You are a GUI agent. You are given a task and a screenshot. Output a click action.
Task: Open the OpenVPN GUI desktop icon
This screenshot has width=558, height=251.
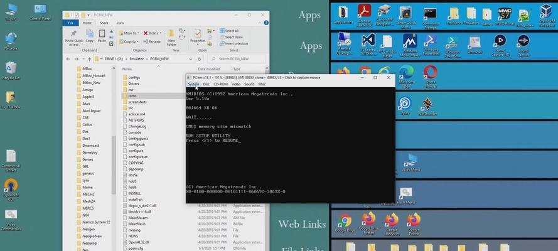(11, 190)
